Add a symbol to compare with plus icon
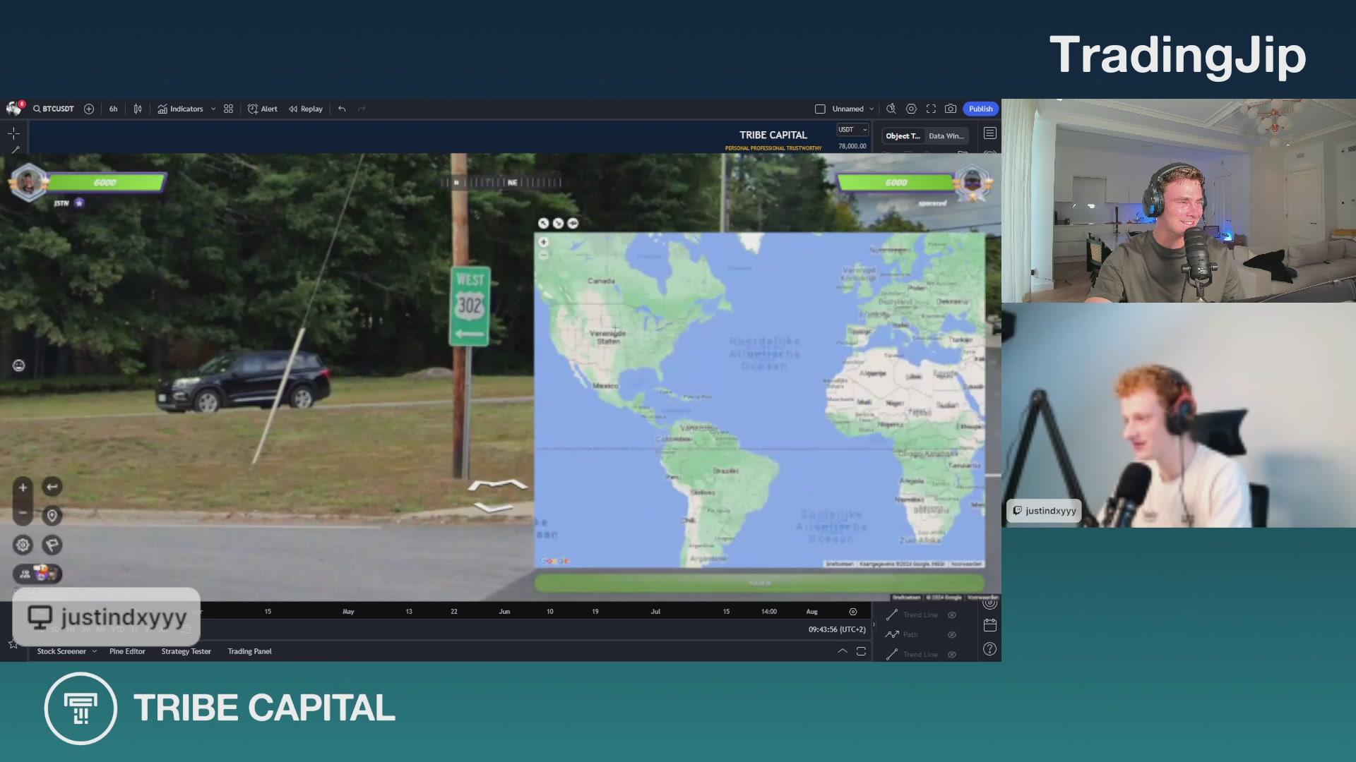 (89, 109)
